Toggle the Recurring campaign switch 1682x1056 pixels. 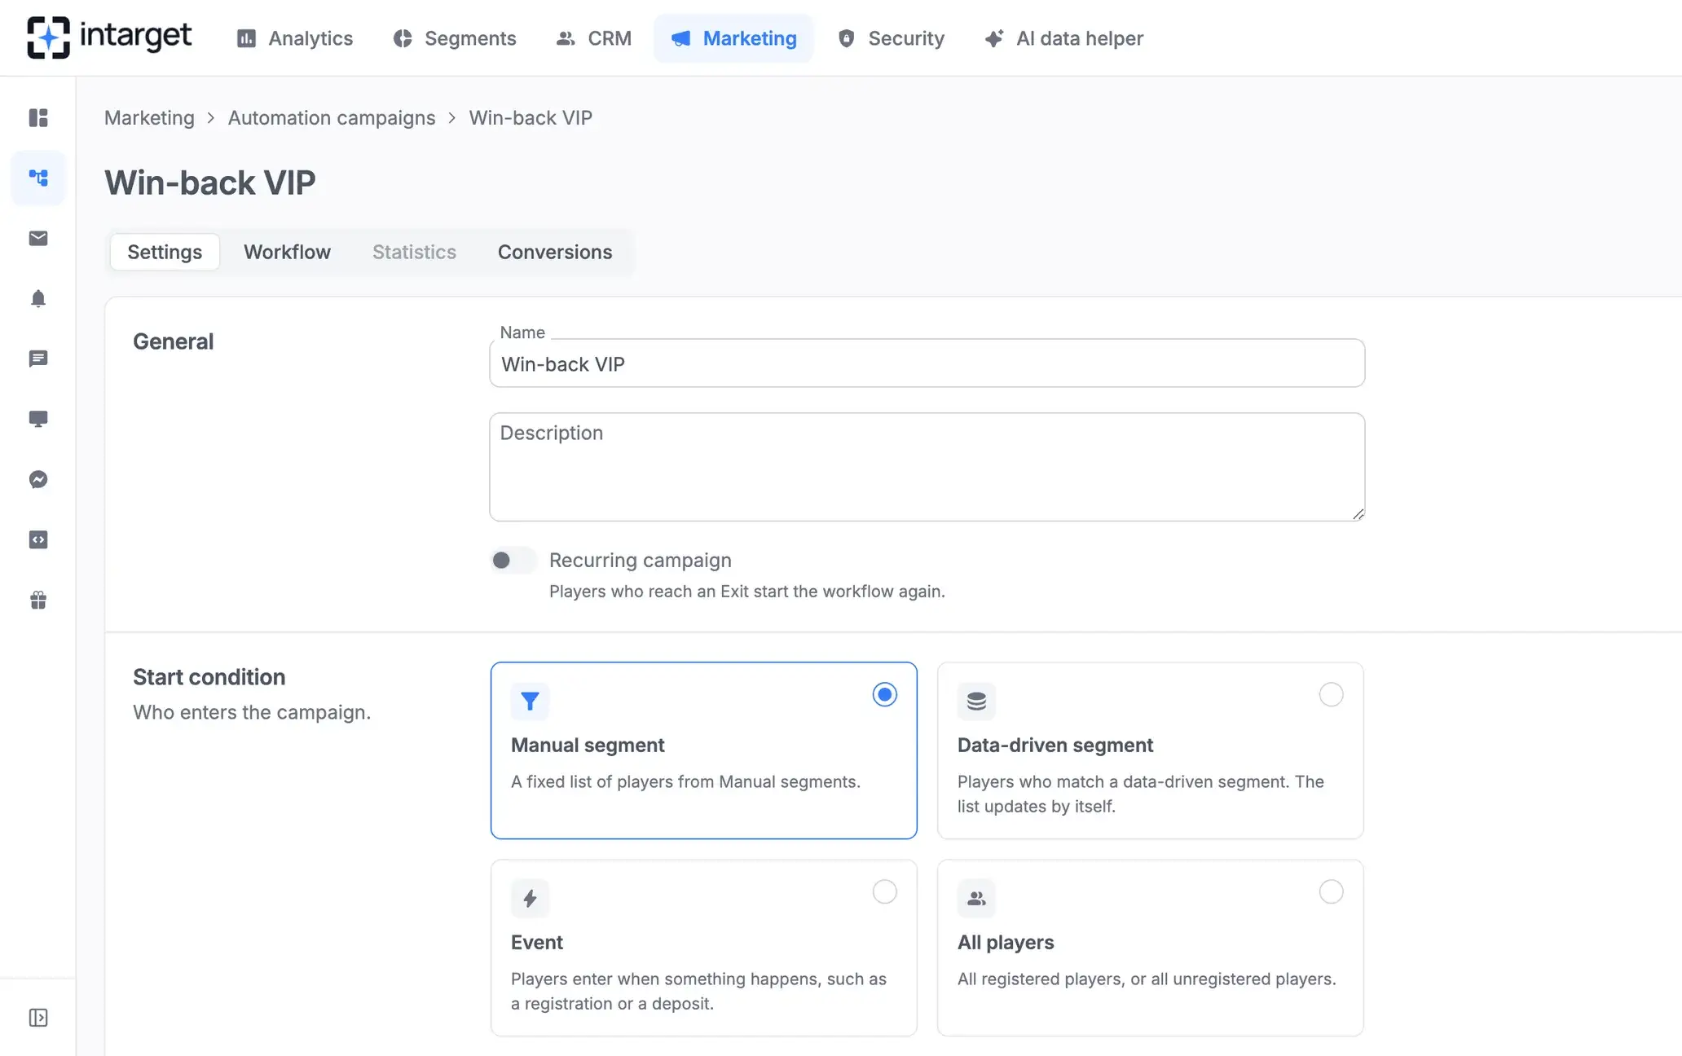pos(513,561)
